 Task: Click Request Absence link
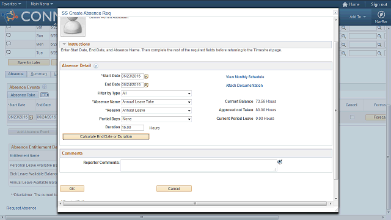21,208
